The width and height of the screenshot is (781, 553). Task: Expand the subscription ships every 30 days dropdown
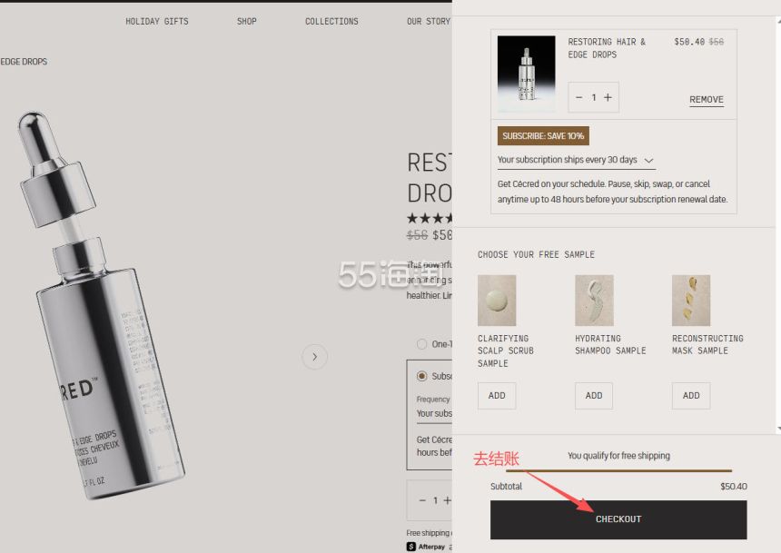click(x=577, y=161)
